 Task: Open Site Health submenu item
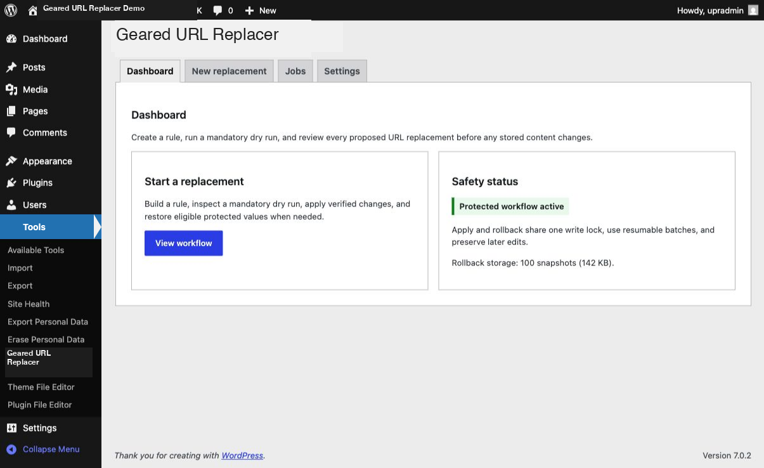(x=29, y=304)
